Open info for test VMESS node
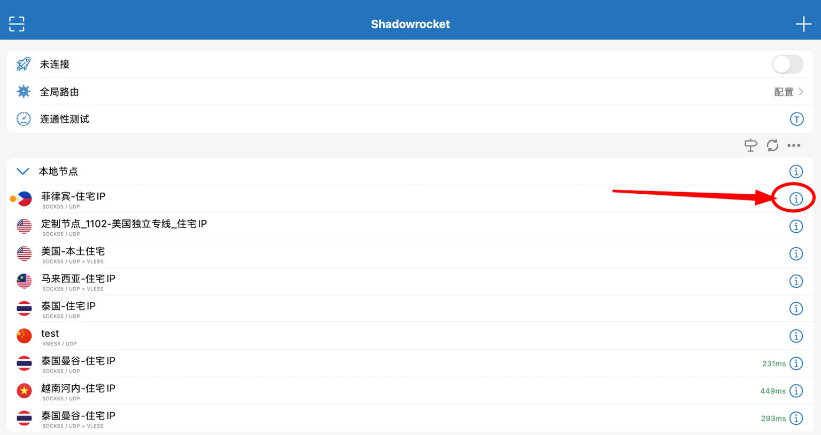This screenshot has width=821, height=435. point(796,336)
